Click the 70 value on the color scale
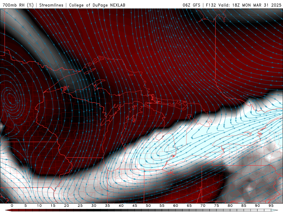This screenshot has width=283, height=212. click(x=203, y=206)
